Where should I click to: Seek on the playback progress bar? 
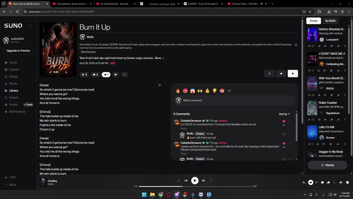click(195, 186)
